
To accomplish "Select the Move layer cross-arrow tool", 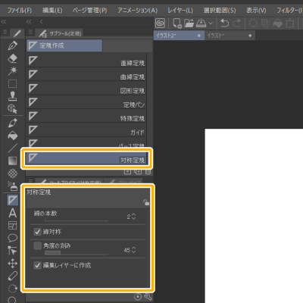I will point(13,264).
